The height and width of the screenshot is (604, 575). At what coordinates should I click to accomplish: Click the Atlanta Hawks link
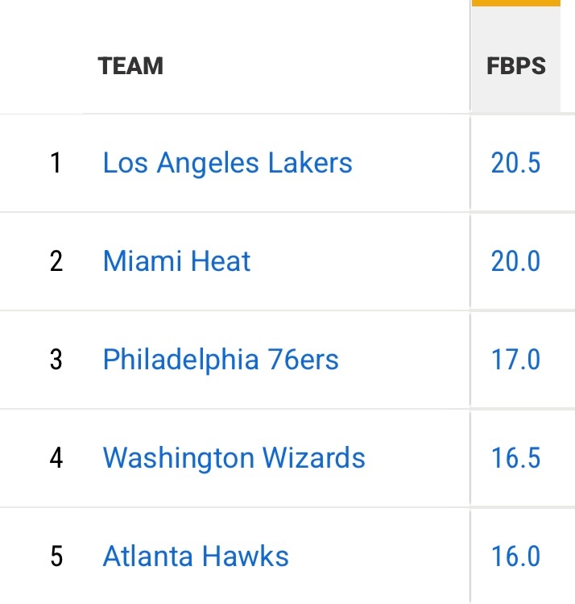pos(196,556)
